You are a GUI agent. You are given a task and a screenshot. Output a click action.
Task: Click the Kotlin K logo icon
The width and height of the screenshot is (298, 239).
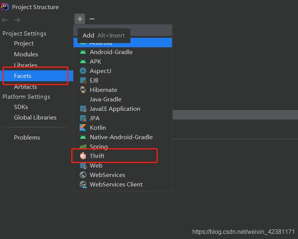tap(83, 127)
